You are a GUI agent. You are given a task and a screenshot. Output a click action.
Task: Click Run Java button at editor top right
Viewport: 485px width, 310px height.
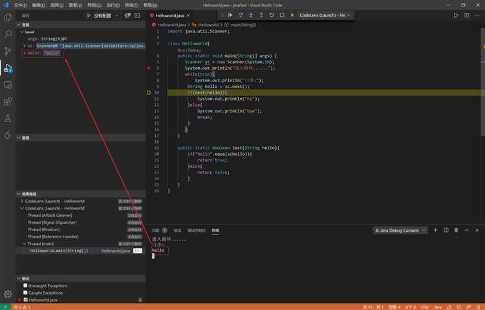coord(456,15)
